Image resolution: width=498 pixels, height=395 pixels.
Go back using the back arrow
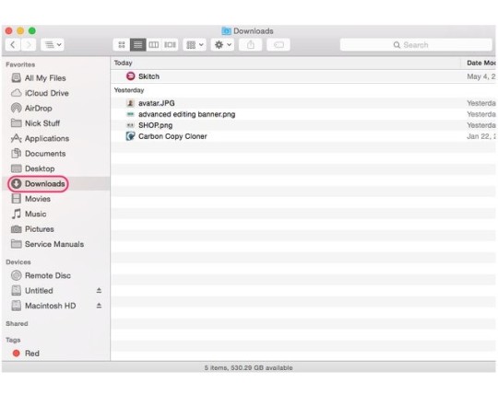13,45
